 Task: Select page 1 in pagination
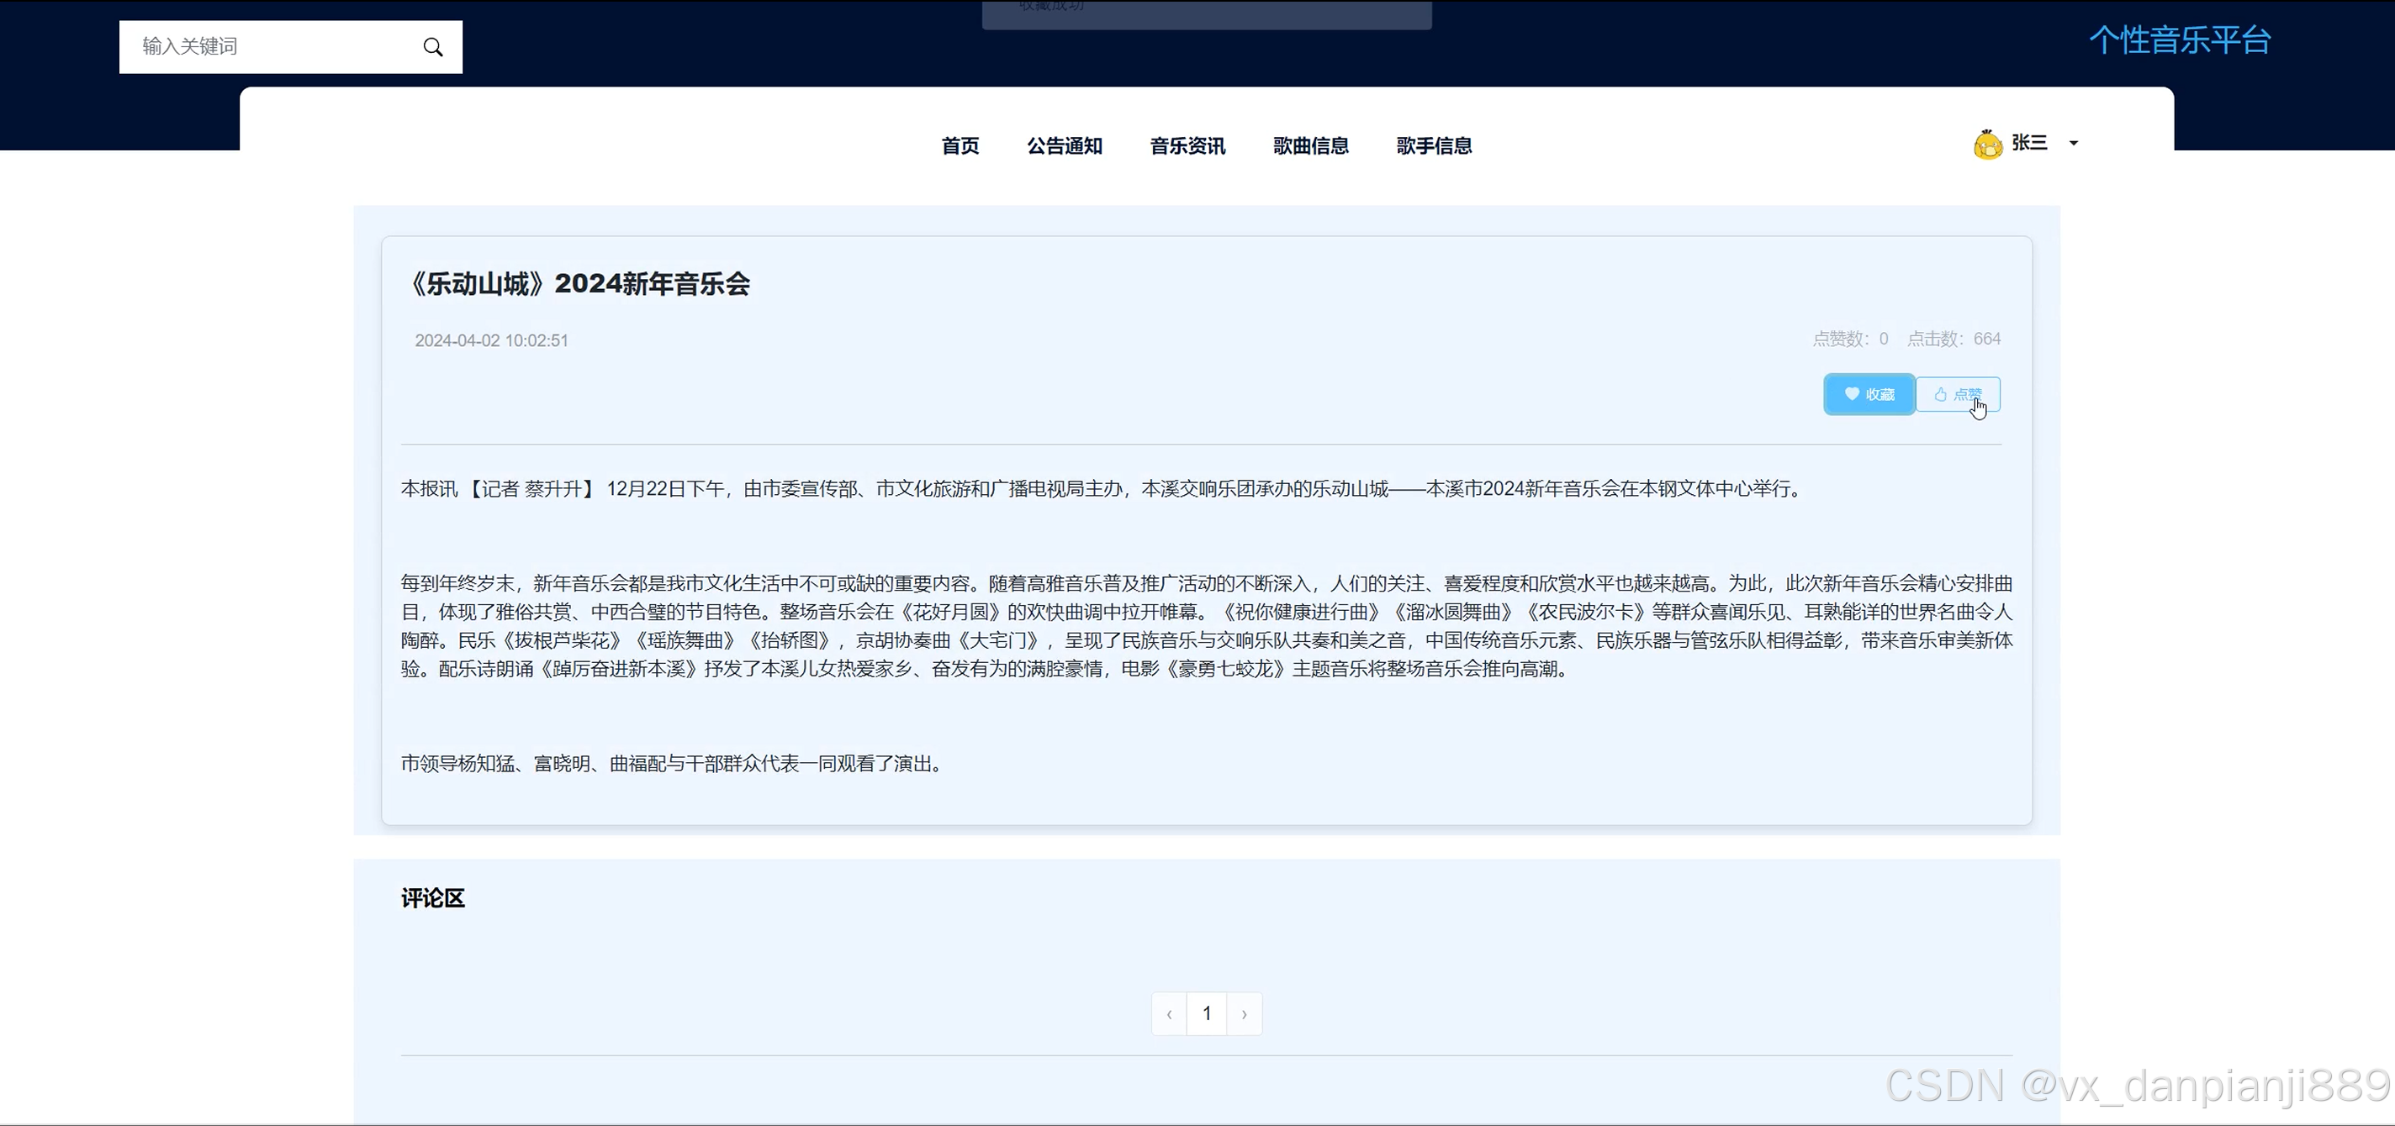pos(1207,1013)
